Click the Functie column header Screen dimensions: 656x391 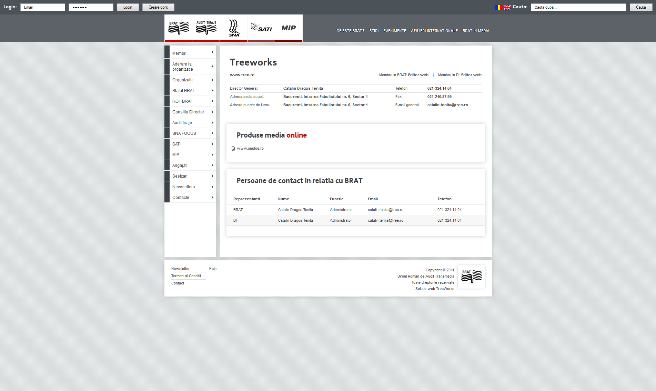pyautogui.click(x=336, y=199)
